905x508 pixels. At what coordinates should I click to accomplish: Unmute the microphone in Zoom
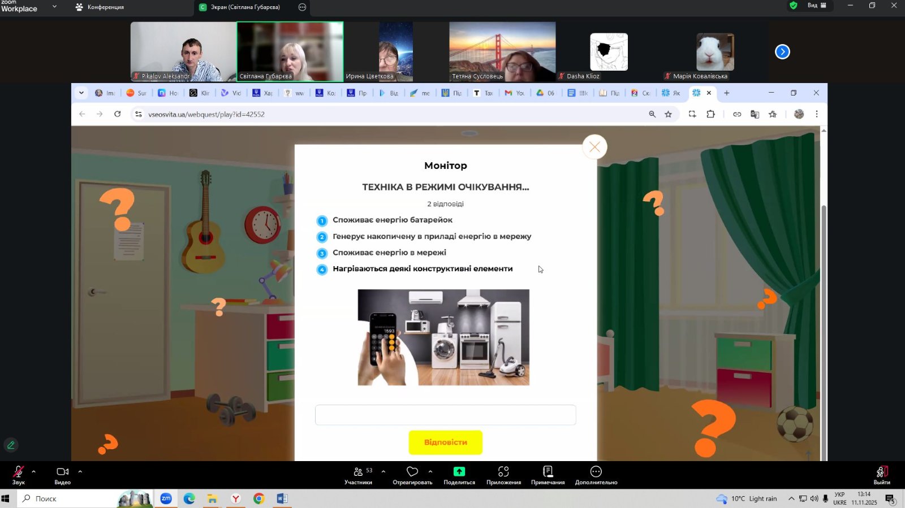point(18,472)
